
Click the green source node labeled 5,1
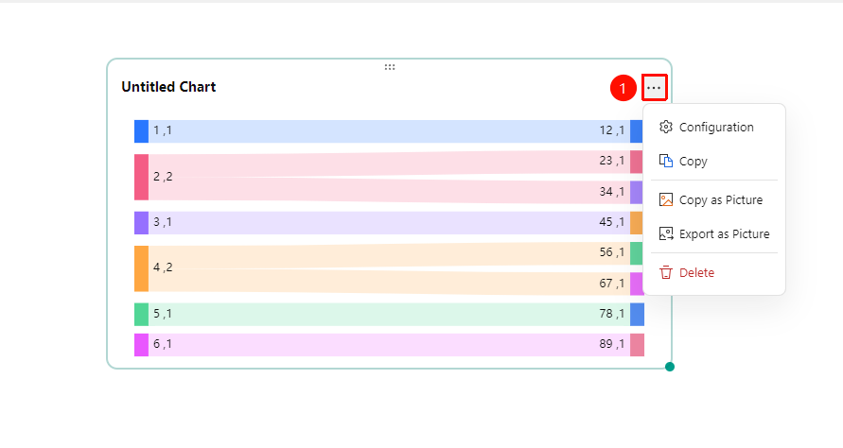click(141, 314)
